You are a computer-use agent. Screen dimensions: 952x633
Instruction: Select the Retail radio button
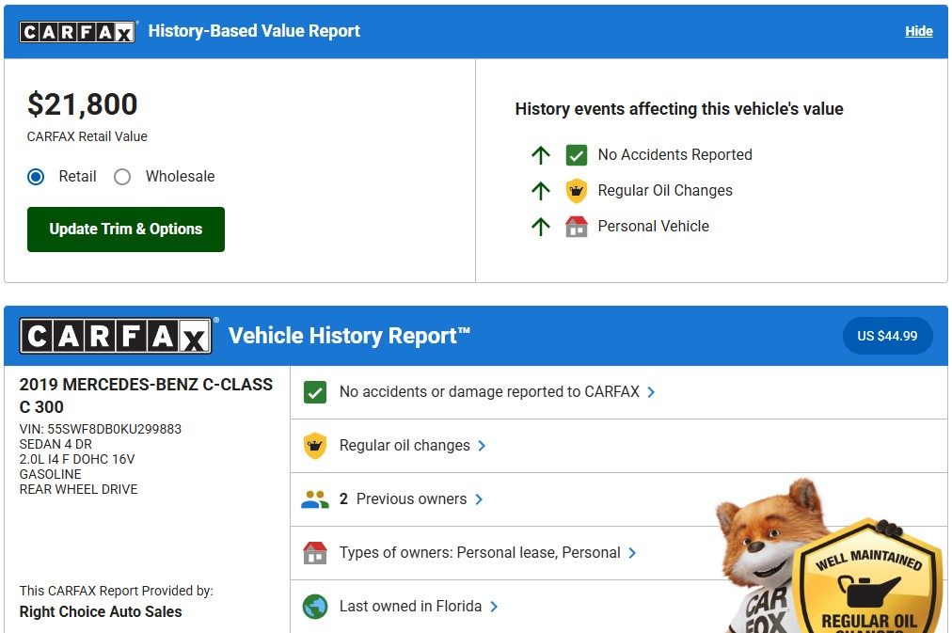point(36,177)
